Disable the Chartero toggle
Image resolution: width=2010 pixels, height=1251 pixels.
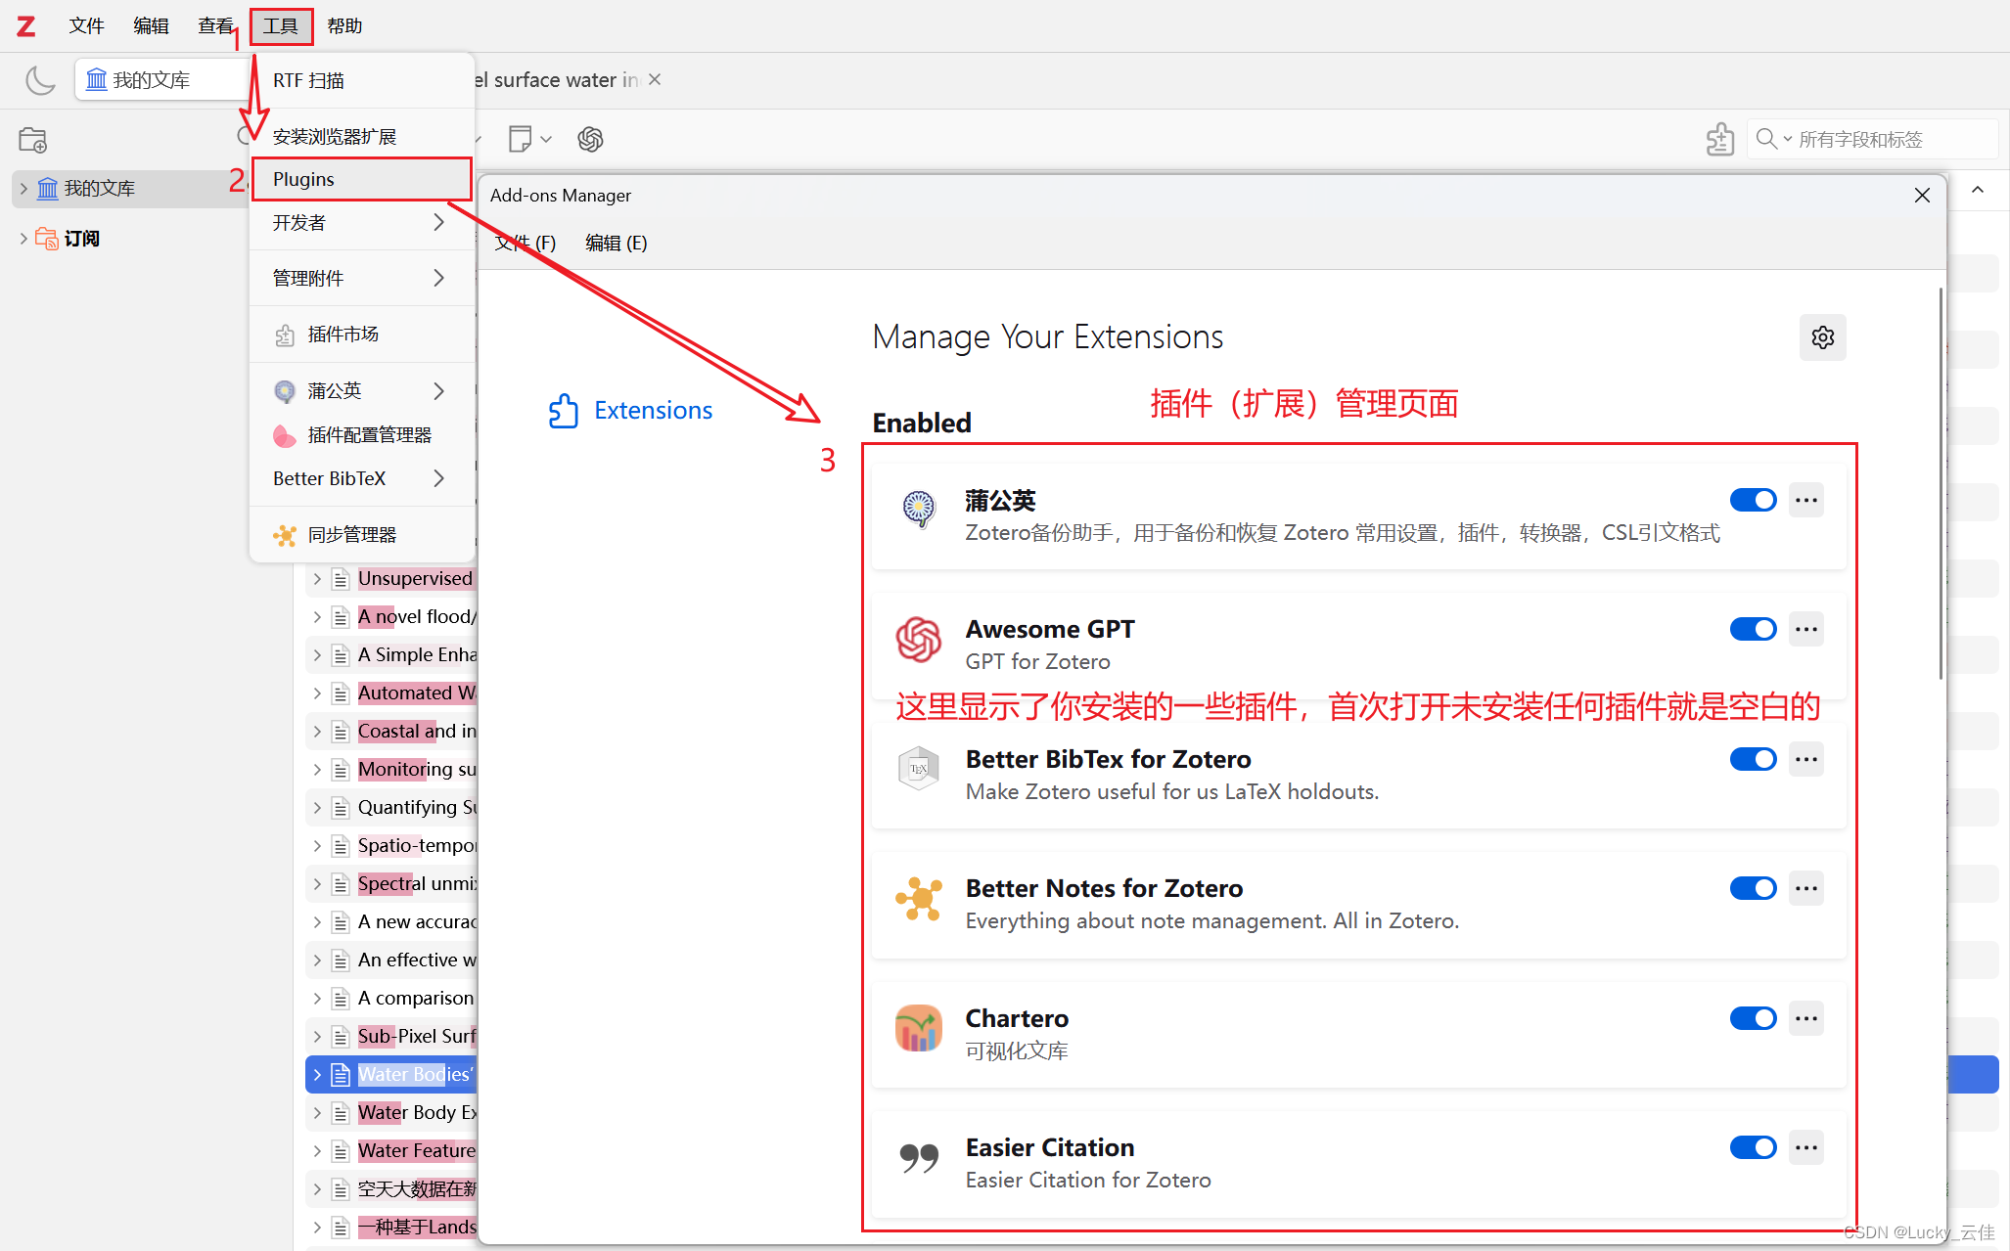click(1753, 1018)
